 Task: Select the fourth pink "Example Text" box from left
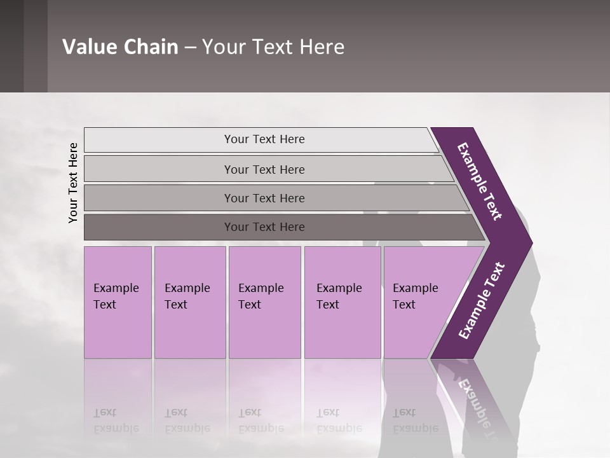(342, 302)
